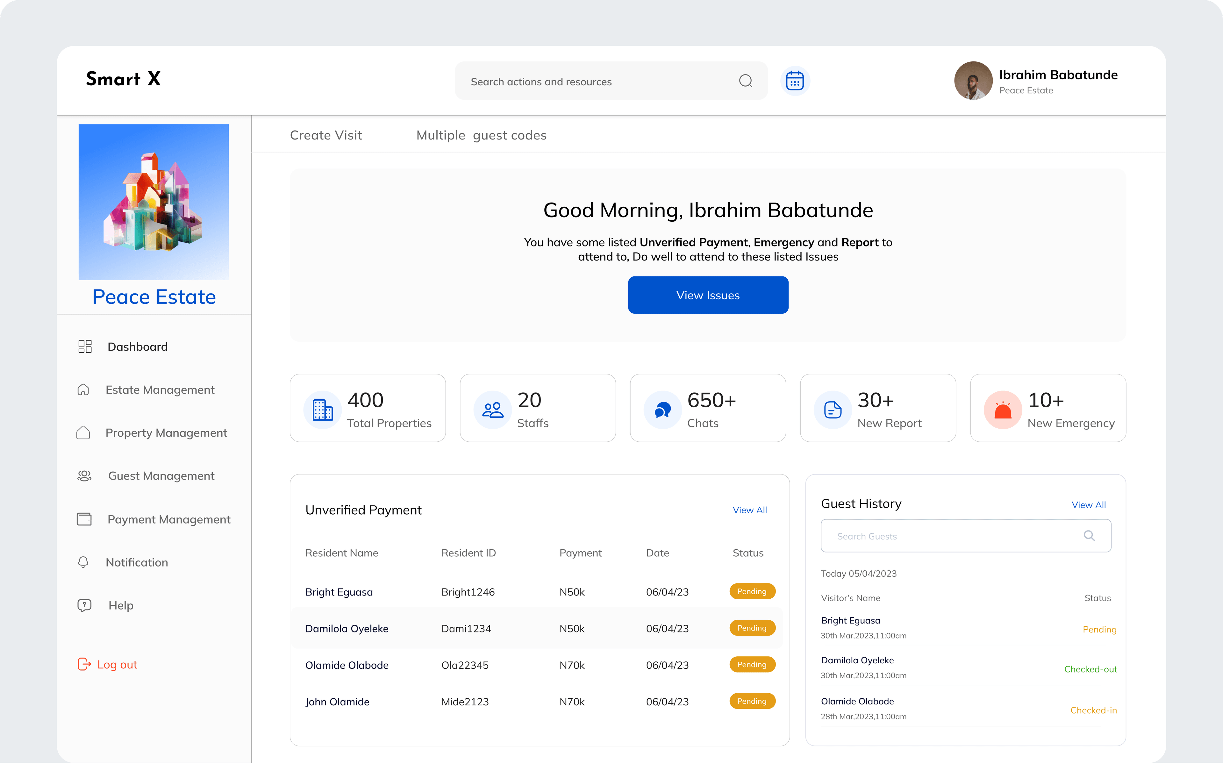Click Log out in the sidebar
Viewport: 1223px width, 763px height.
[x=117, y=664]
